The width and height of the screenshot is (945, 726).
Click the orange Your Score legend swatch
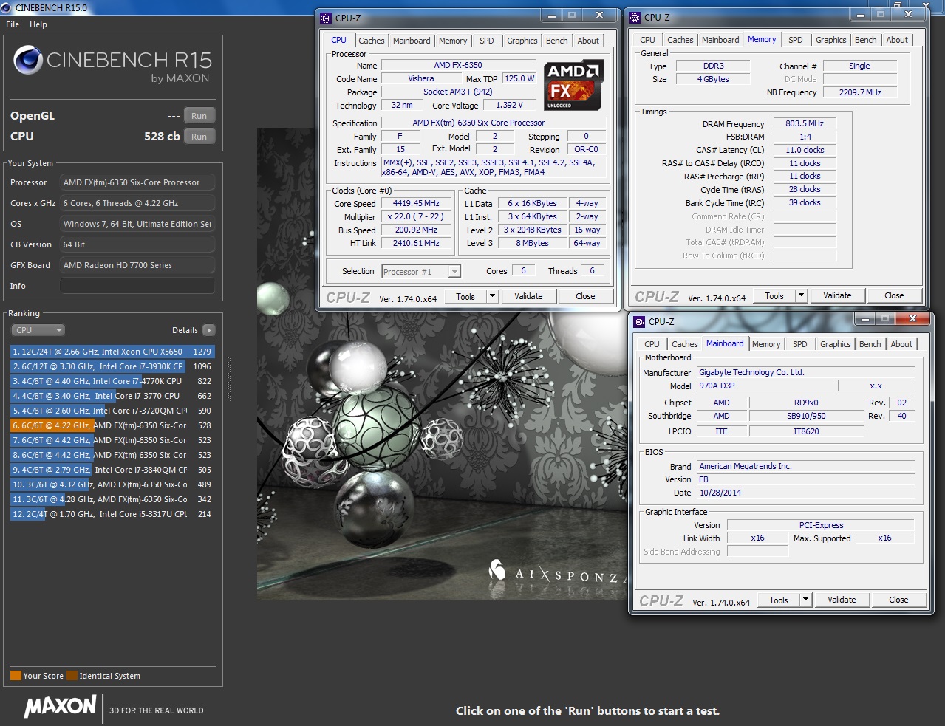pos(16,675)
